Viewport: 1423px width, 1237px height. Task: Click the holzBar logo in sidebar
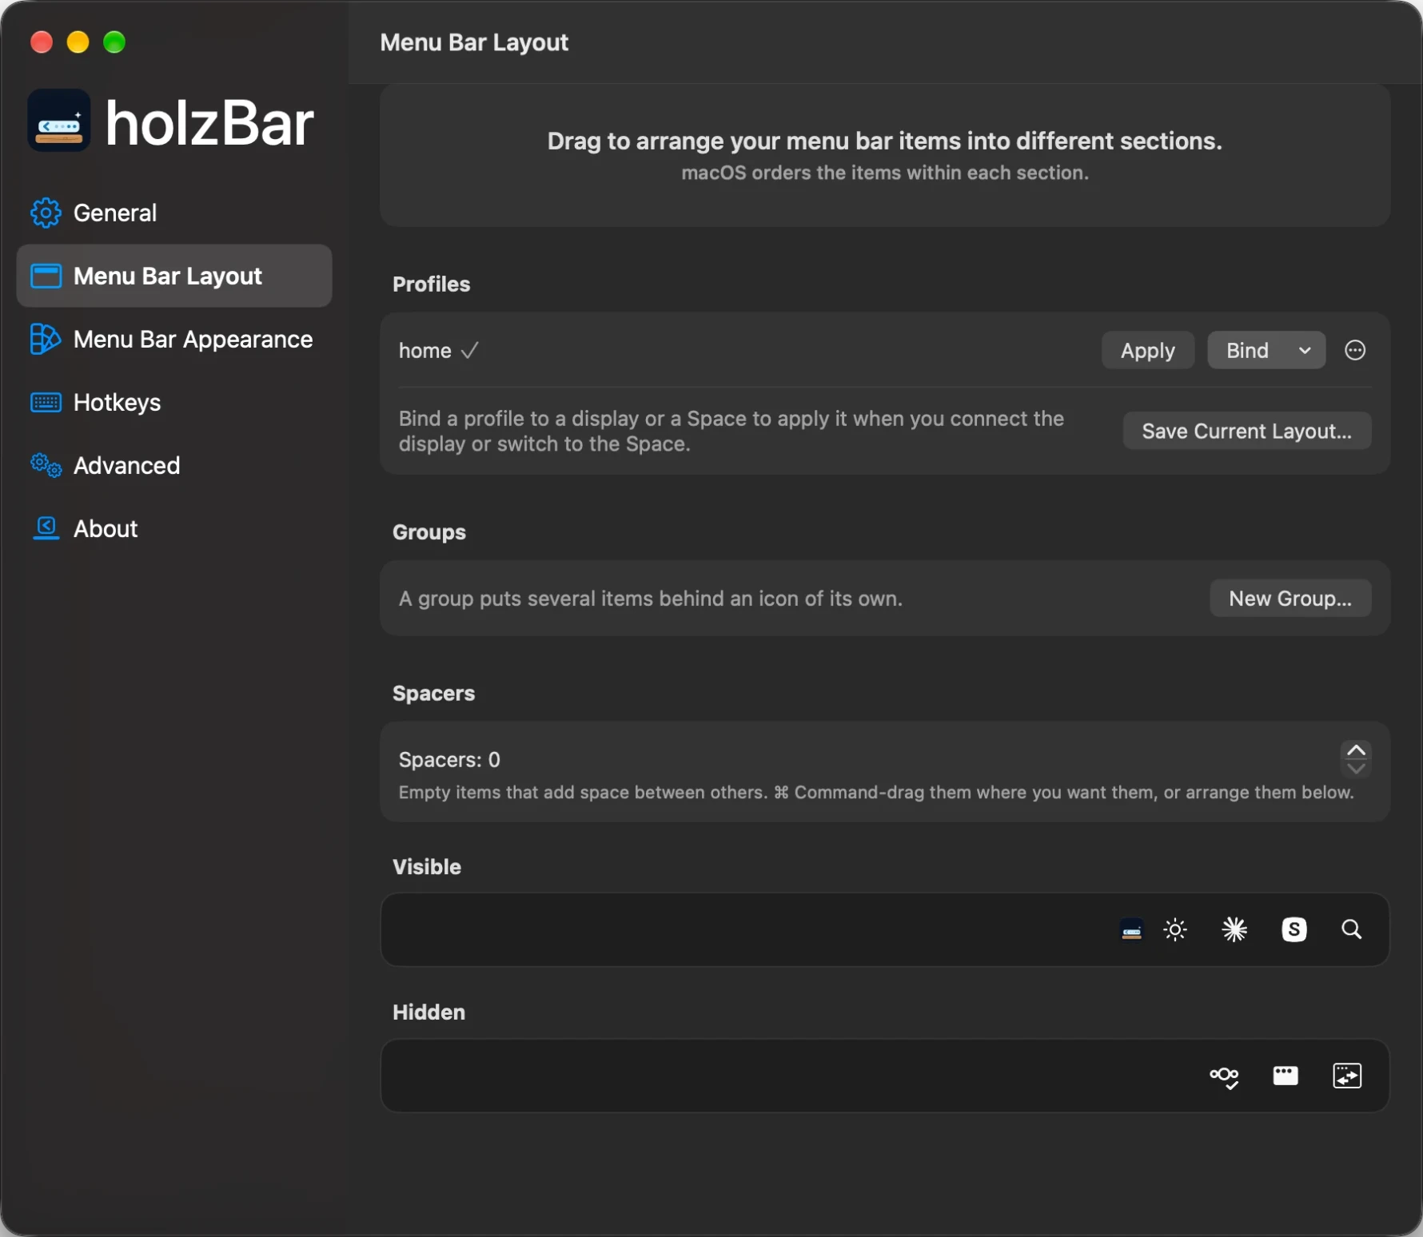point(58,121)
